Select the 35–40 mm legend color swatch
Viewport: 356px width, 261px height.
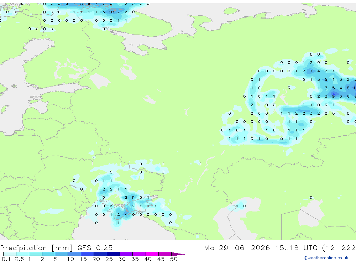click(139, 254)
